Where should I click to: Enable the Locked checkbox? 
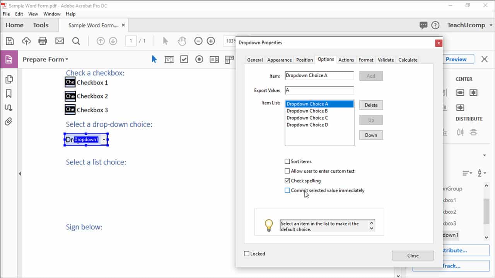click(x=246, y=254)
